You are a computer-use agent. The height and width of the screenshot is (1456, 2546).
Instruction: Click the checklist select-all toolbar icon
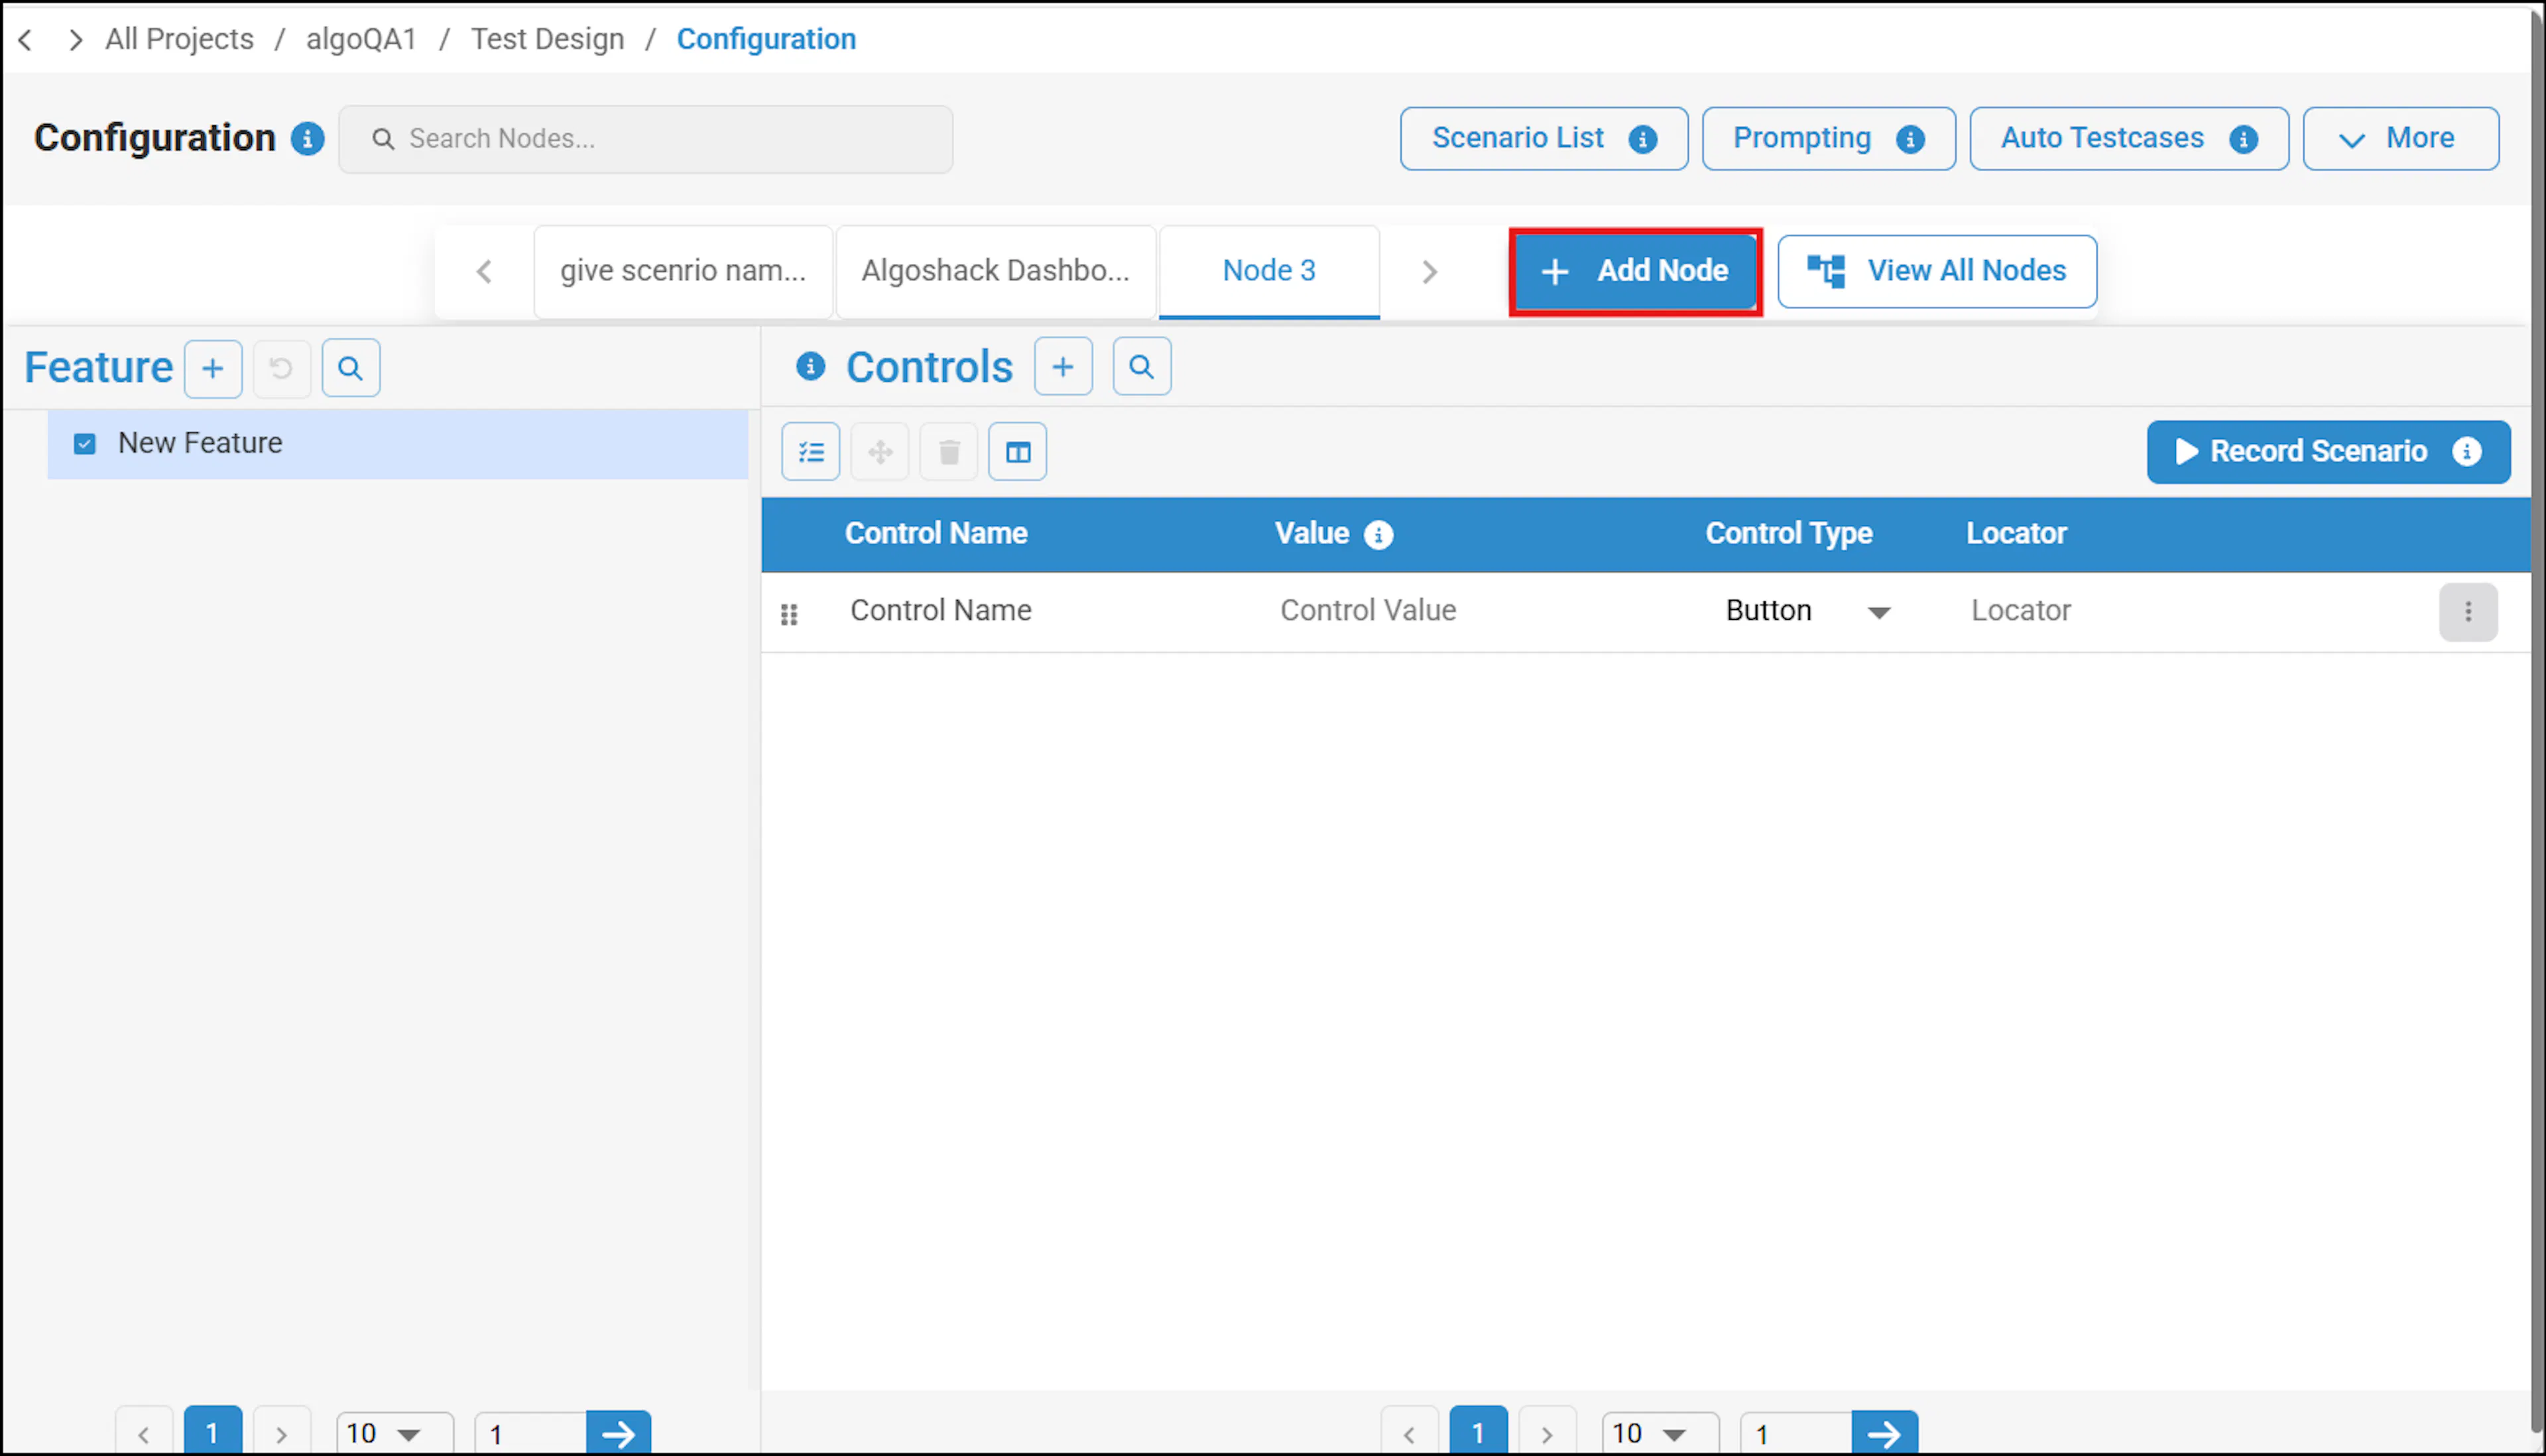coord(811,452)
